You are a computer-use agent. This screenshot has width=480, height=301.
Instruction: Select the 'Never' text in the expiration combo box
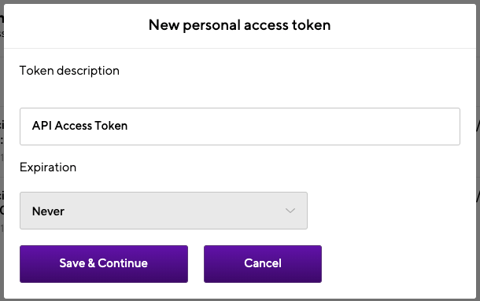click(48, 211)
